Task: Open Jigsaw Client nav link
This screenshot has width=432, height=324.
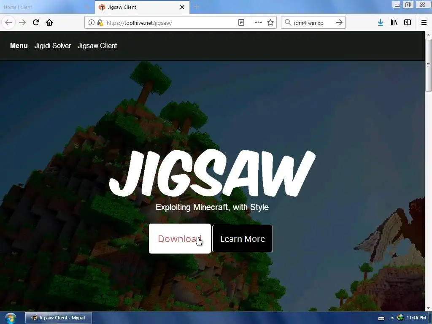Action: 97,46
